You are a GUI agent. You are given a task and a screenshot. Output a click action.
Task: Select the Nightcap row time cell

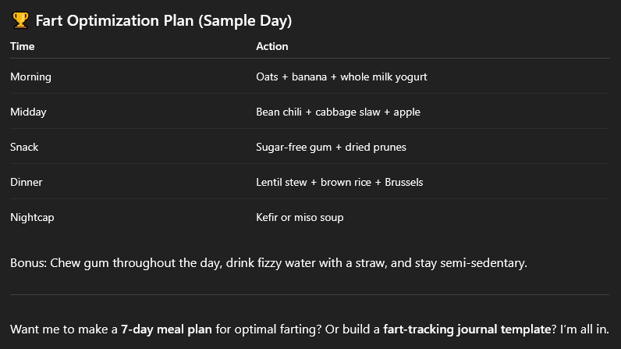32,217
